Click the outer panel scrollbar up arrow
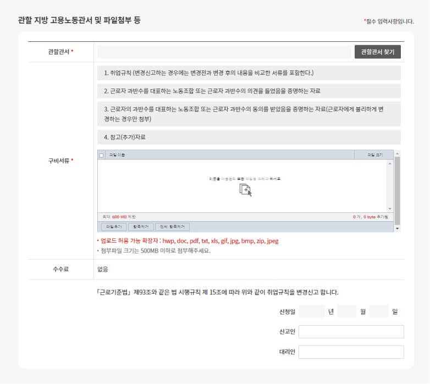Screen dimensions: 430x384 coord(398,153)
